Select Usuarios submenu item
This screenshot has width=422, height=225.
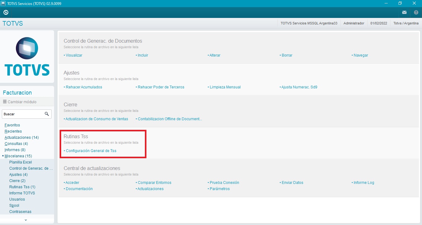[17, 199]
